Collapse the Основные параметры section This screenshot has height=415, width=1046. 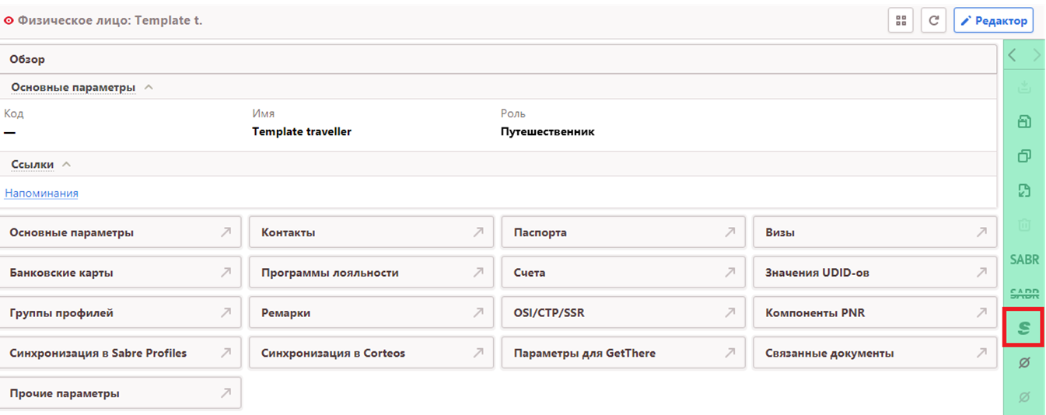(x=149, y=88)
